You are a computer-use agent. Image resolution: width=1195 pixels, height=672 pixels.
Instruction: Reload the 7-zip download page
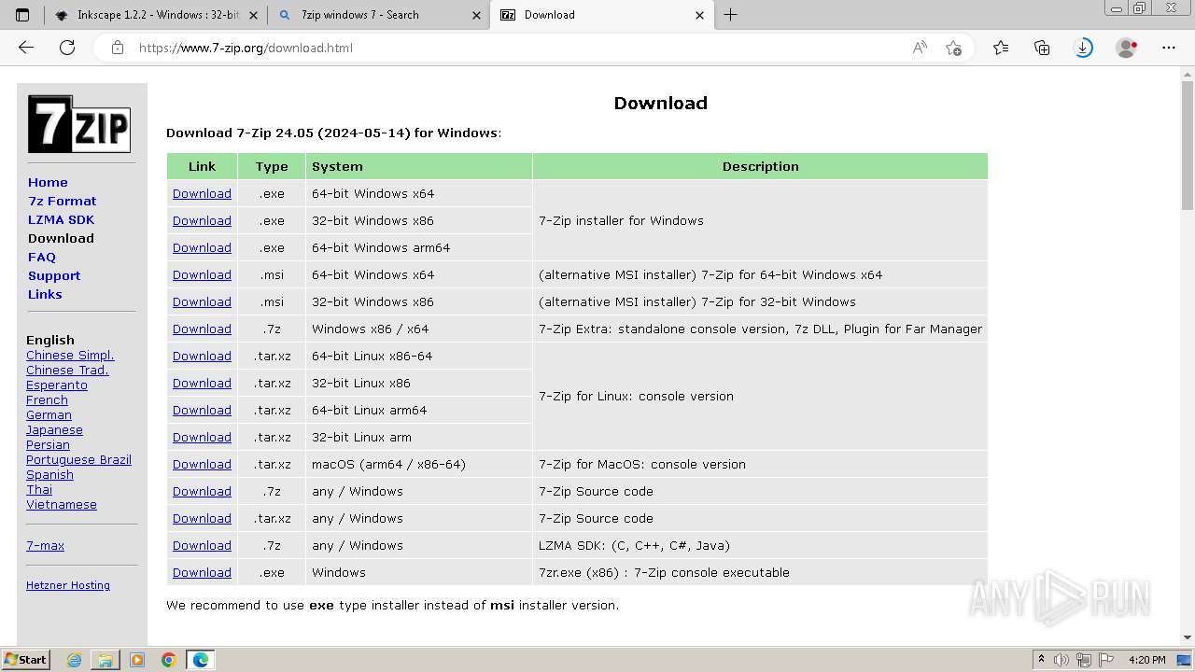(x=67, y=48)
